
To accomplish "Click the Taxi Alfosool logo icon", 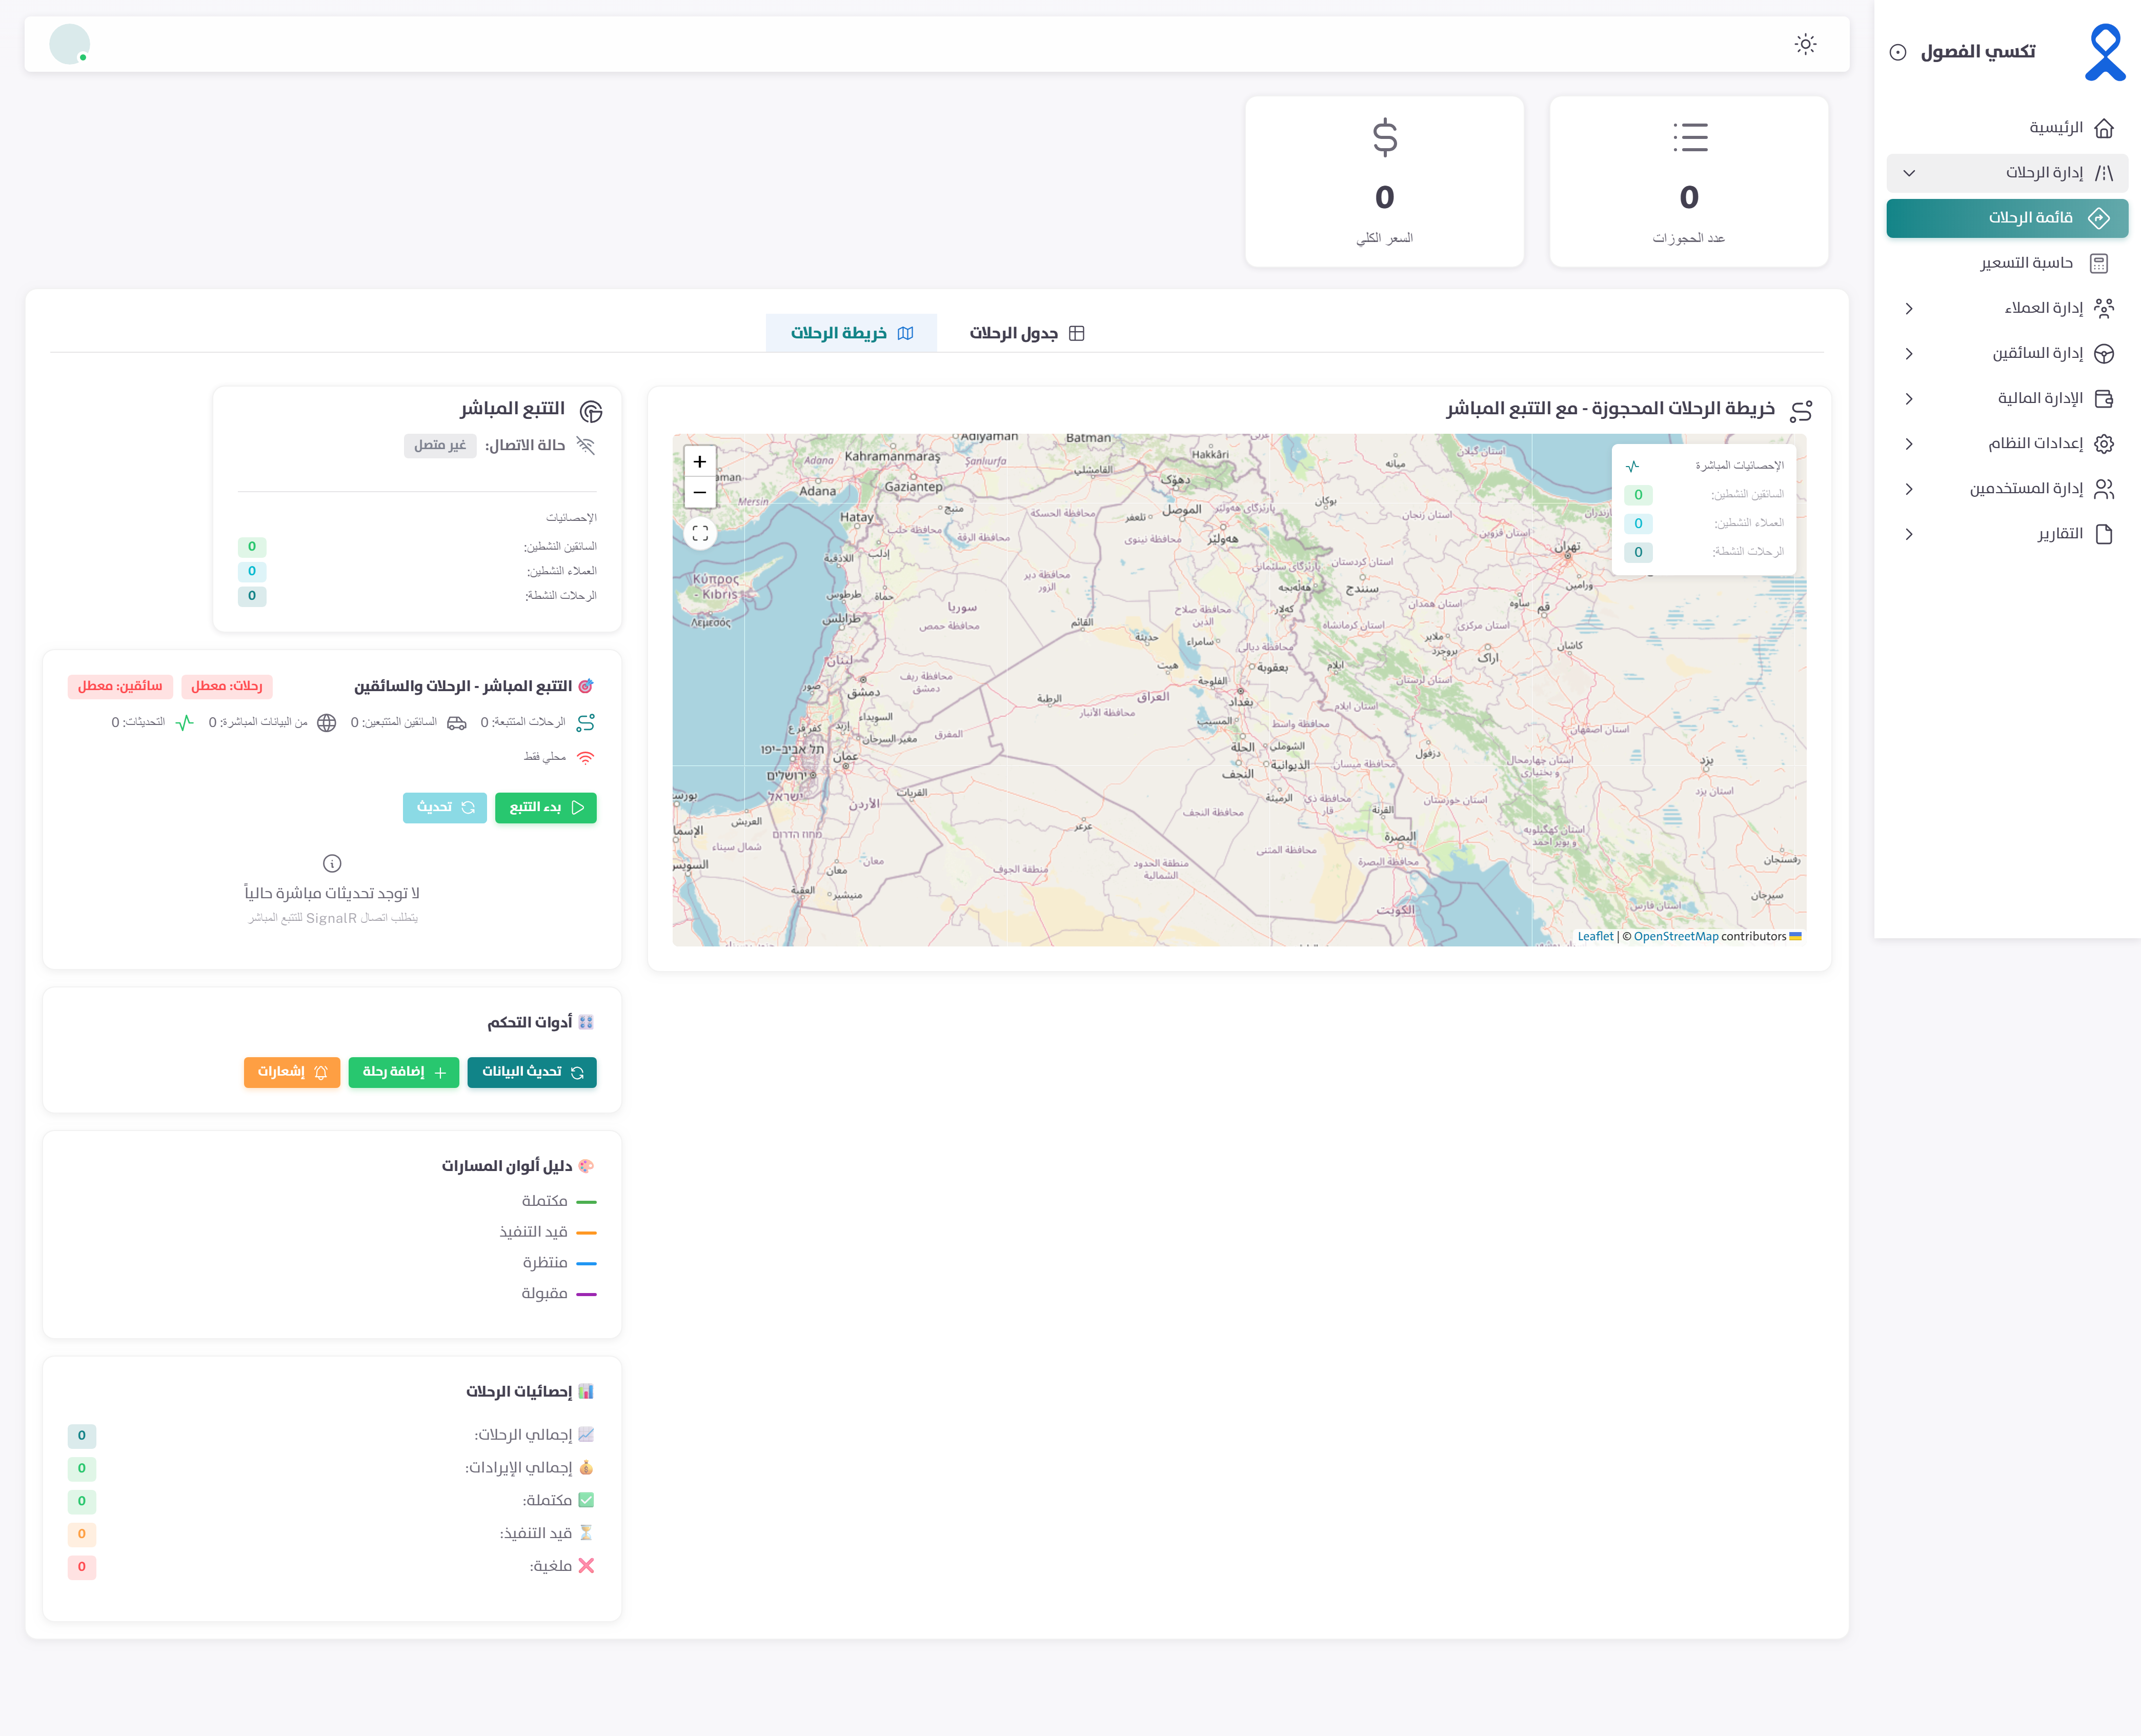I will pos(2104,52).
